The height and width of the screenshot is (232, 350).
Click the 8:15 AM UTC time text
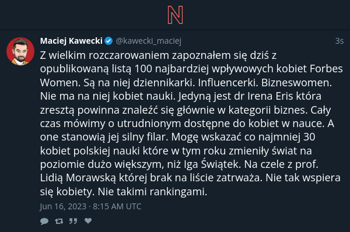117,206
